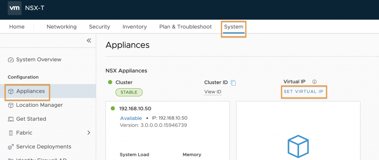This screenshot has height=160, width=379.
Task: Click the large blue cube appliance icon
Action: [298, 146]
